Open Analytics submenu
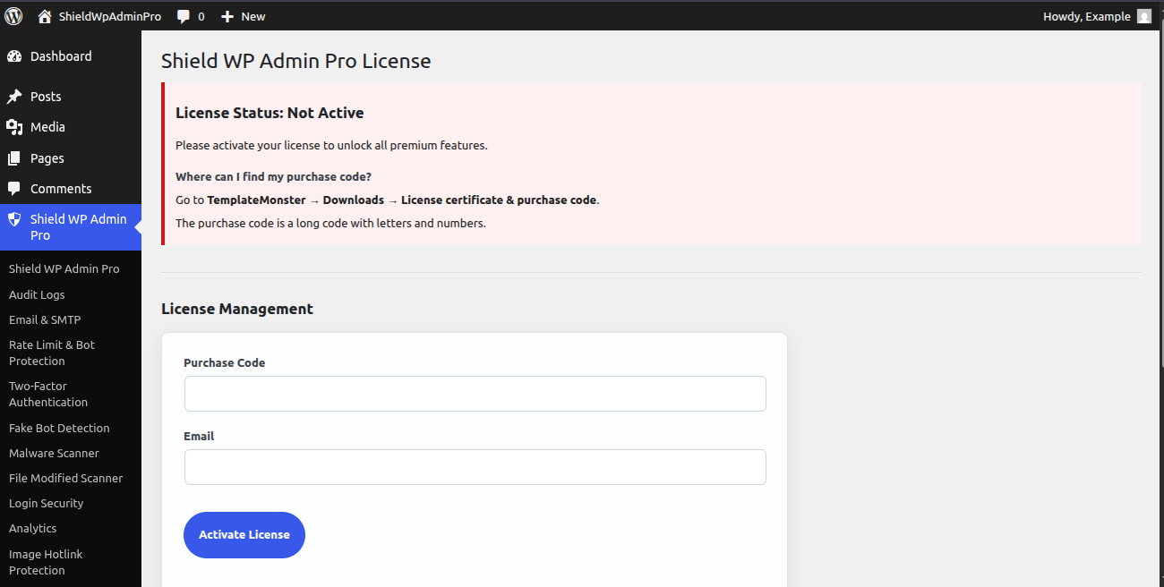1164x587 pixels. pos(33,529)
